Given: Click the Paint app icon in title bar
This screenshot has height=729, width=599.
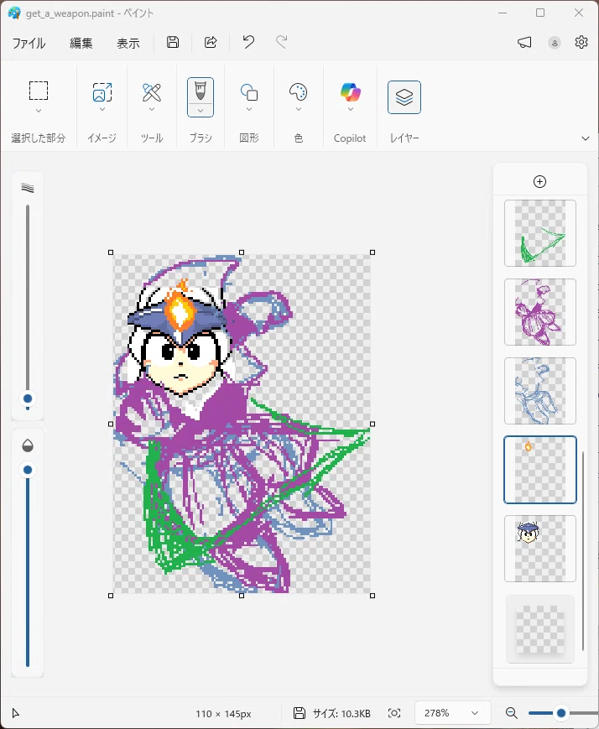Looking at the screenshot, I should [14, 13].
